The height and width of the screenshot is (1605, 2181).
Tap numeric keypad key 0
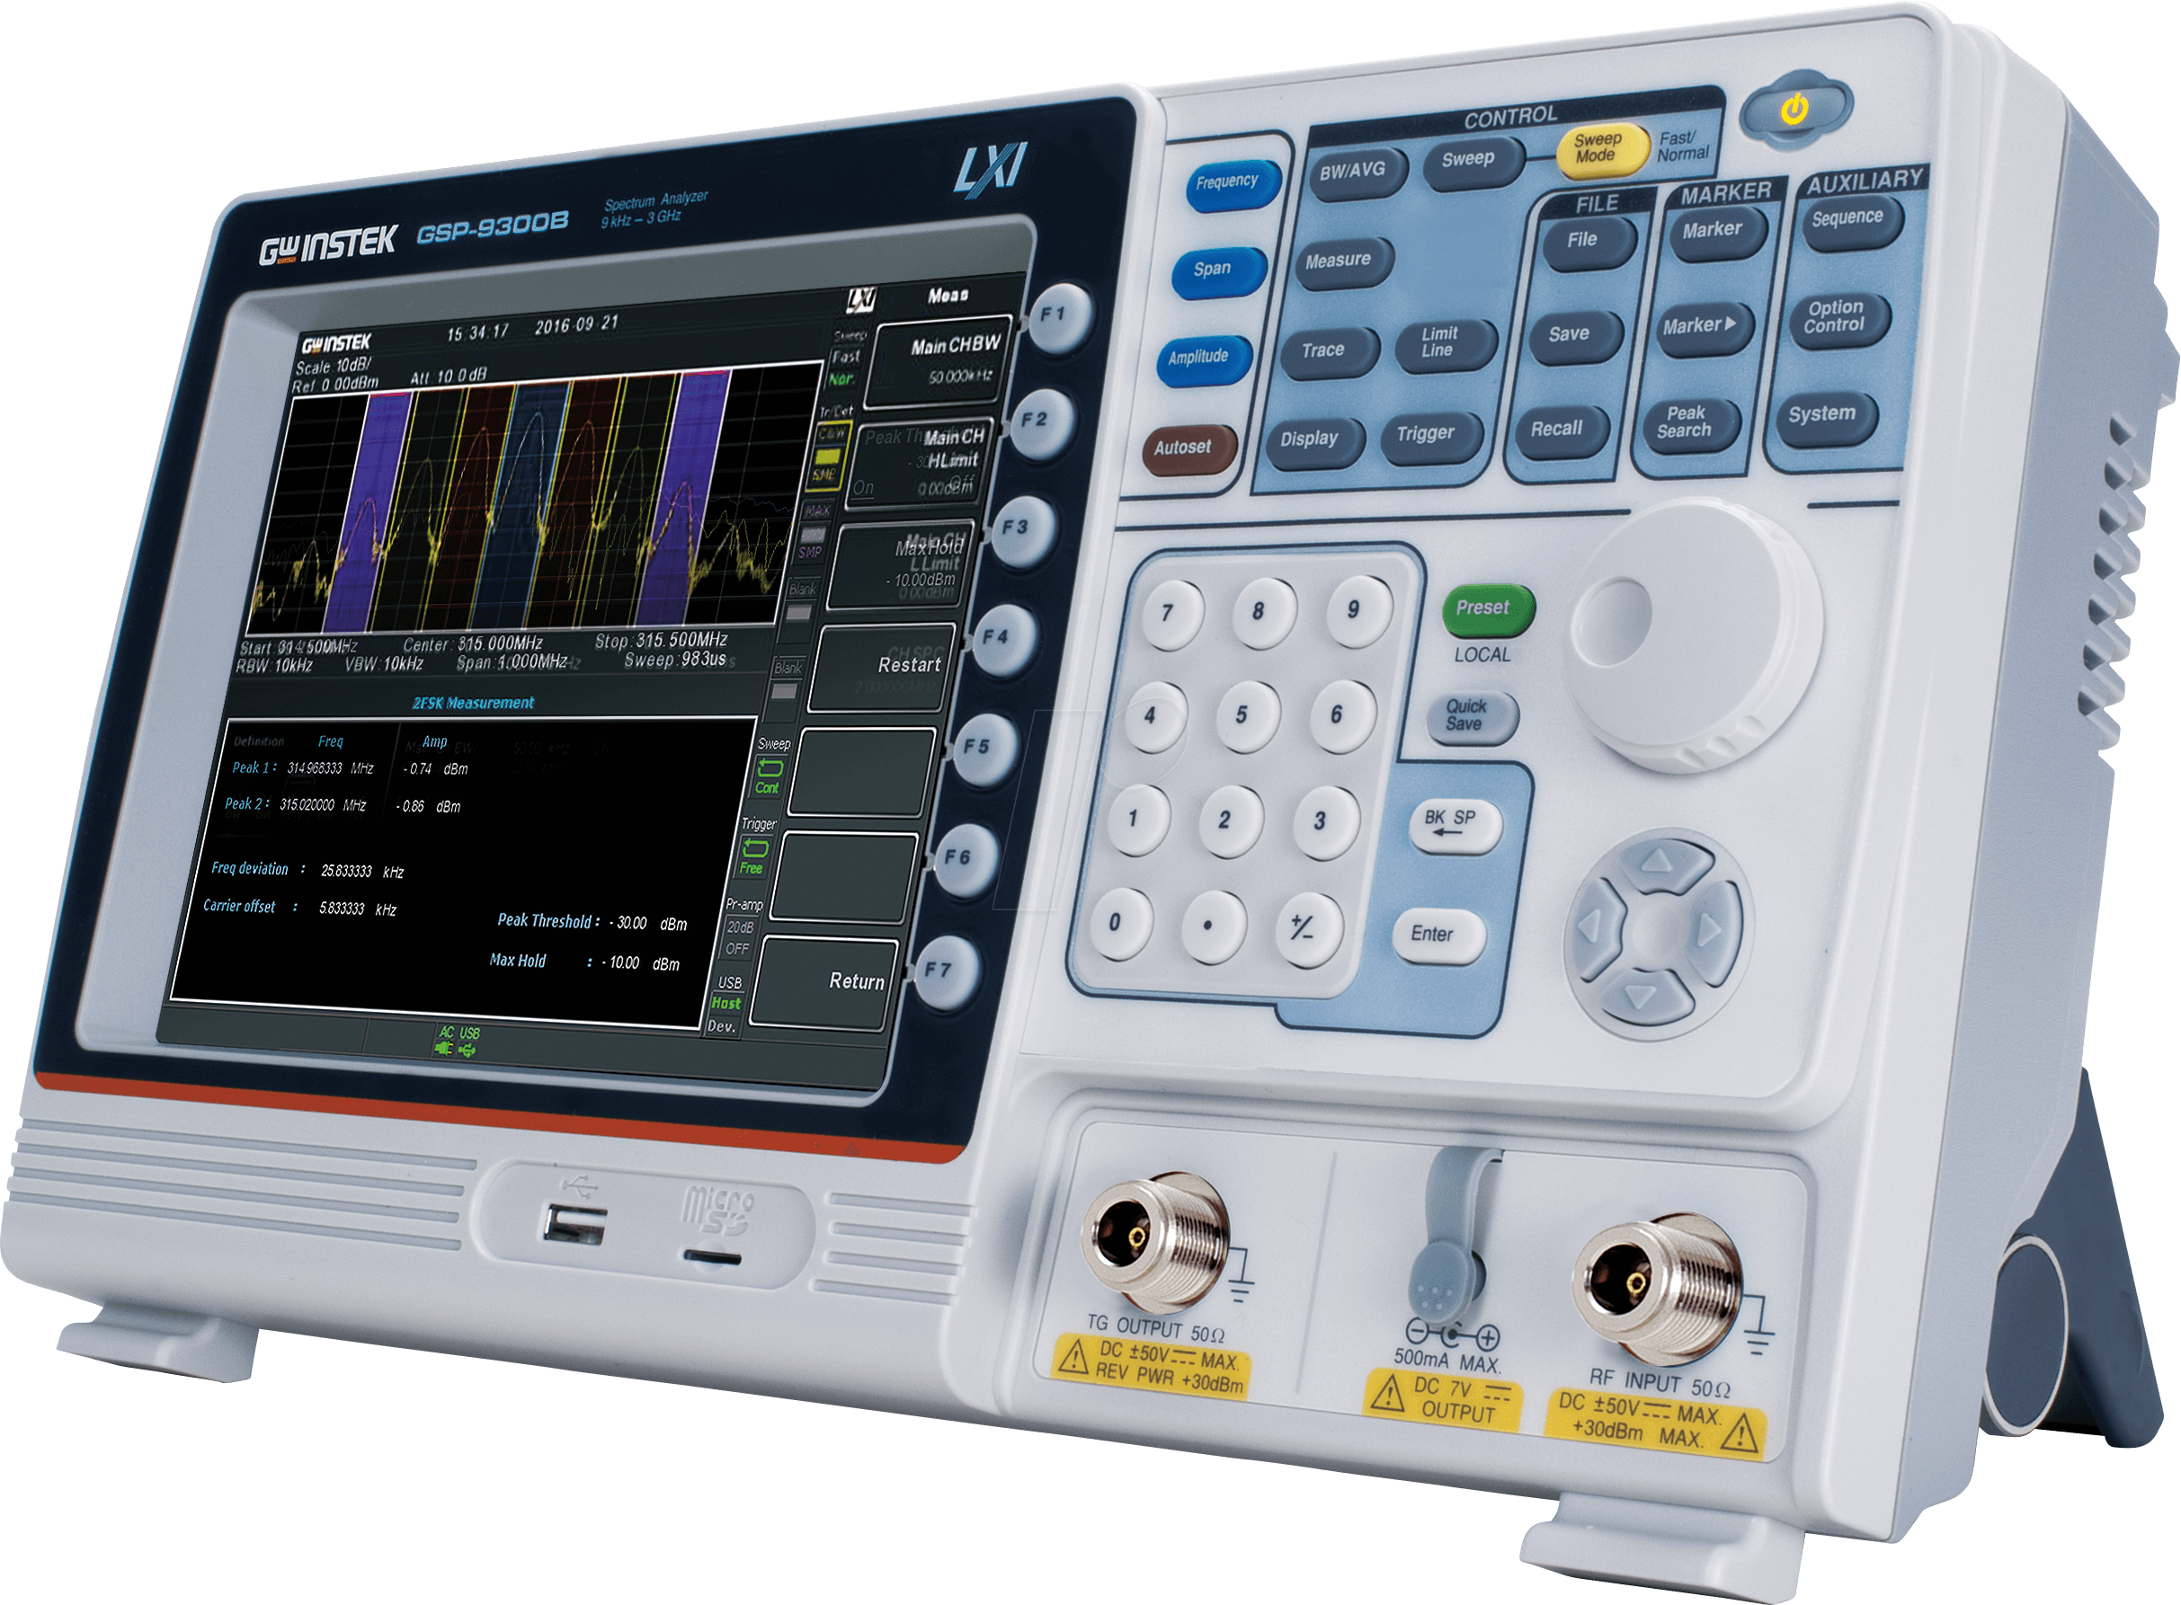click(1121, 925)
